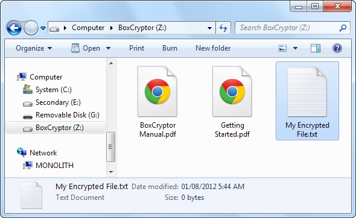This screenshot has width=356, height=218.
Task: Click the Computer icon in navigation pane
Action: 22,77
